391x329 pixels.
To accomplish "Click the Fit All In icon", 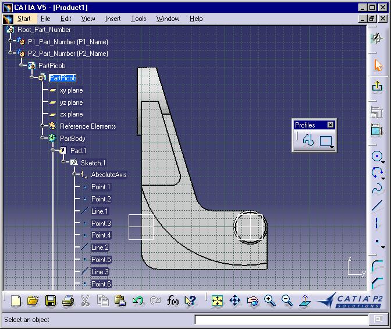I will [x=217, y=300].
